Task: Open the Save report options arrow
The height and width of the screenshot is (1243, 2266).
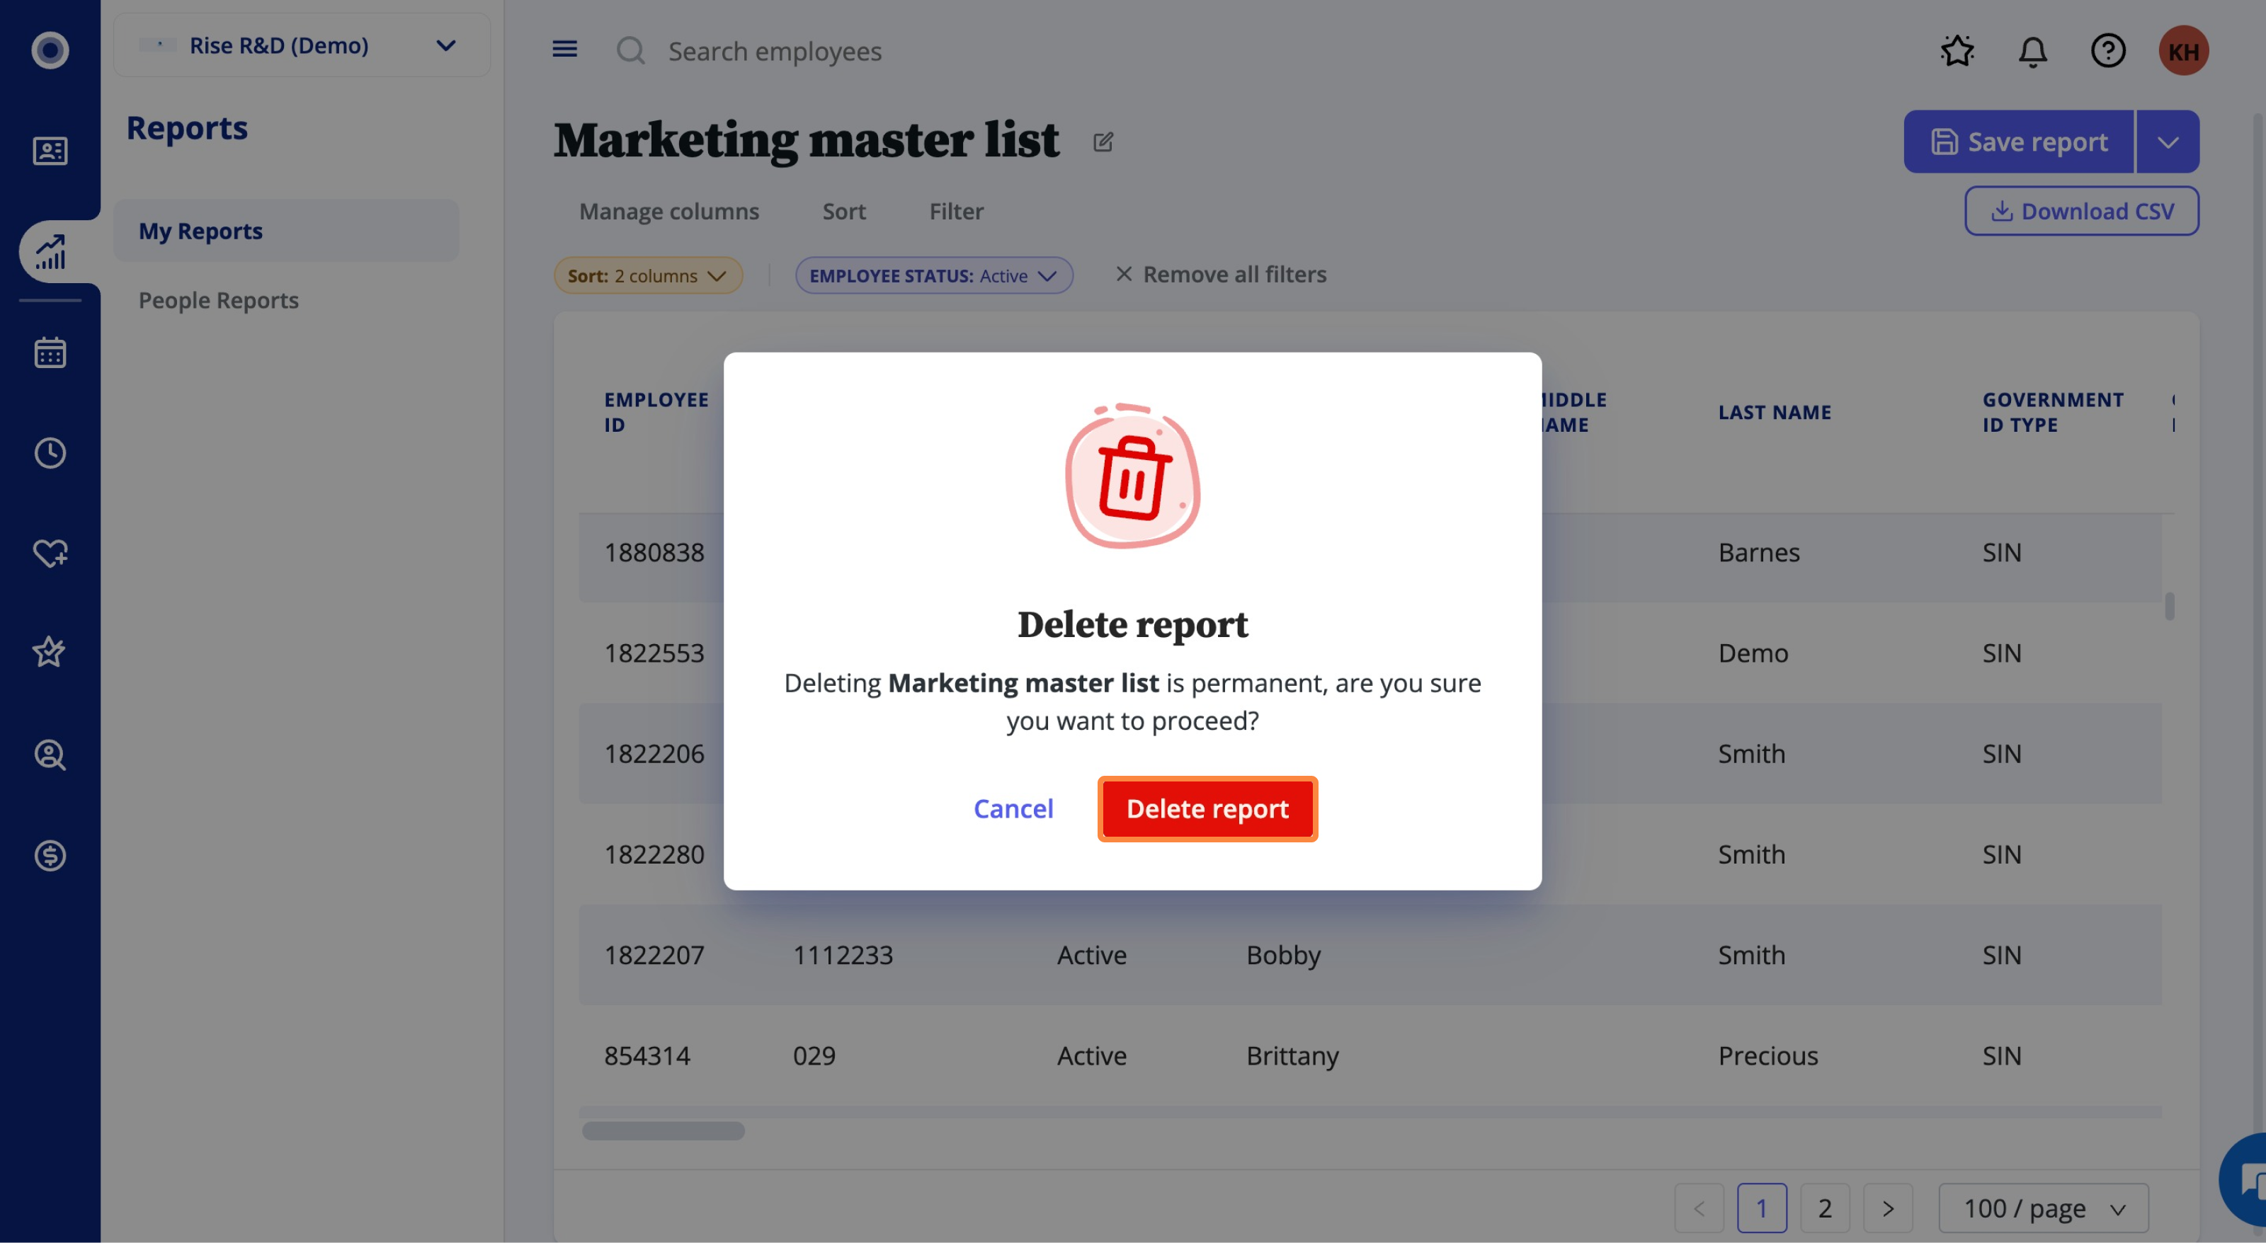Action: coord(2168,142)
